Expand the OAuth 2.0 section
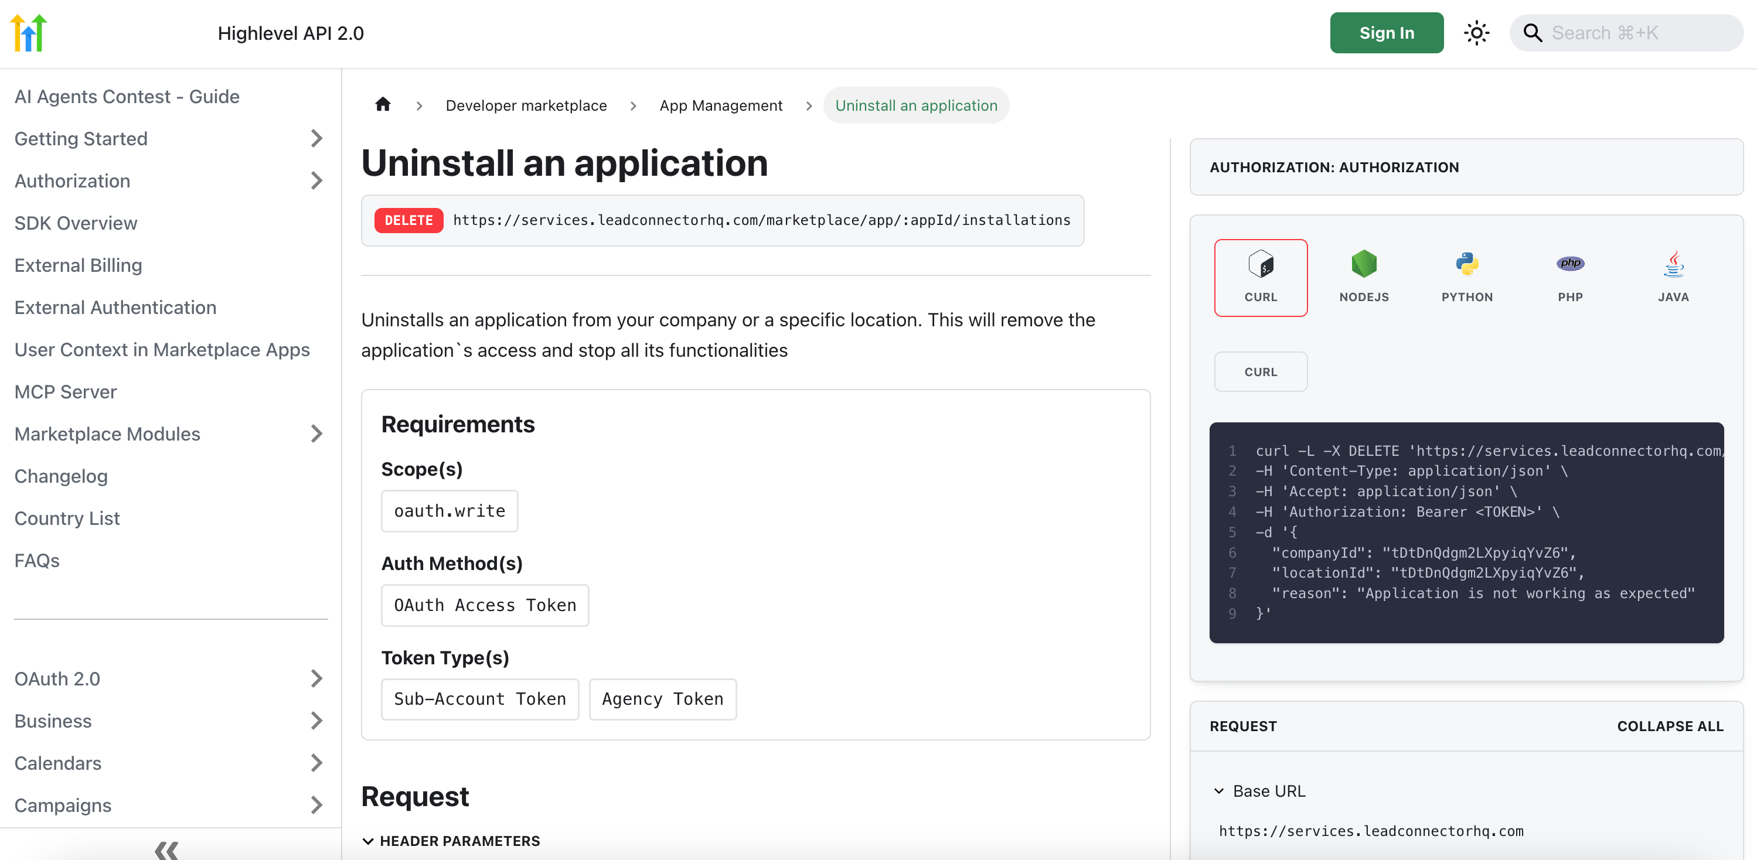1757x860 pixels. click(316, 678)
